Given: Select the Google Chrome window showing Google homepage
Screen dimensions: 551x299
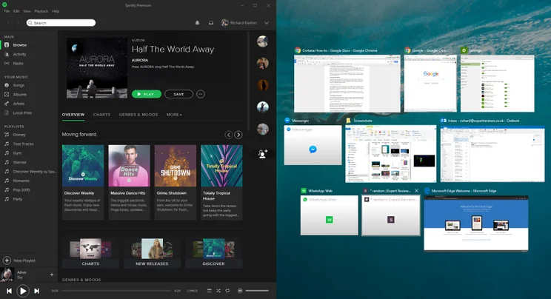Looking at the screenshot, I should pos(430,84).
